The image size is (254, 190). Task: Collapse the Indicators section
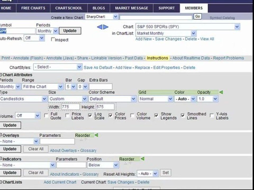[x=1, y=159]
